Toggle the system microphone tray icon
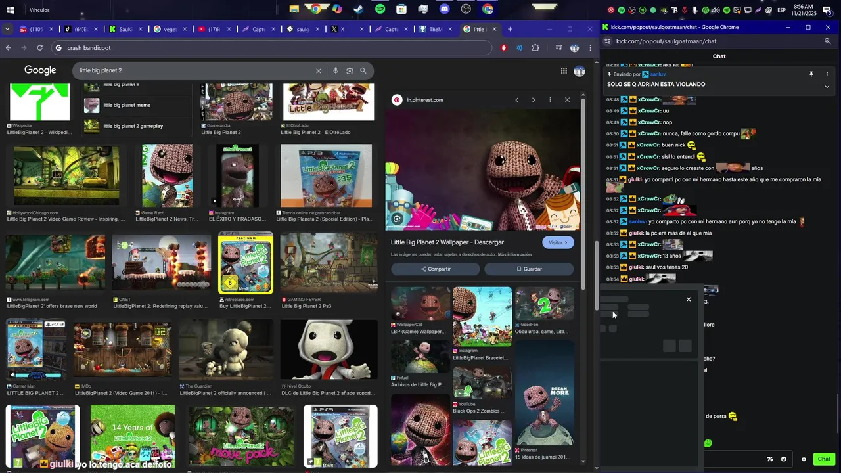This screenshot has width=841, height=473. [695, 10]
